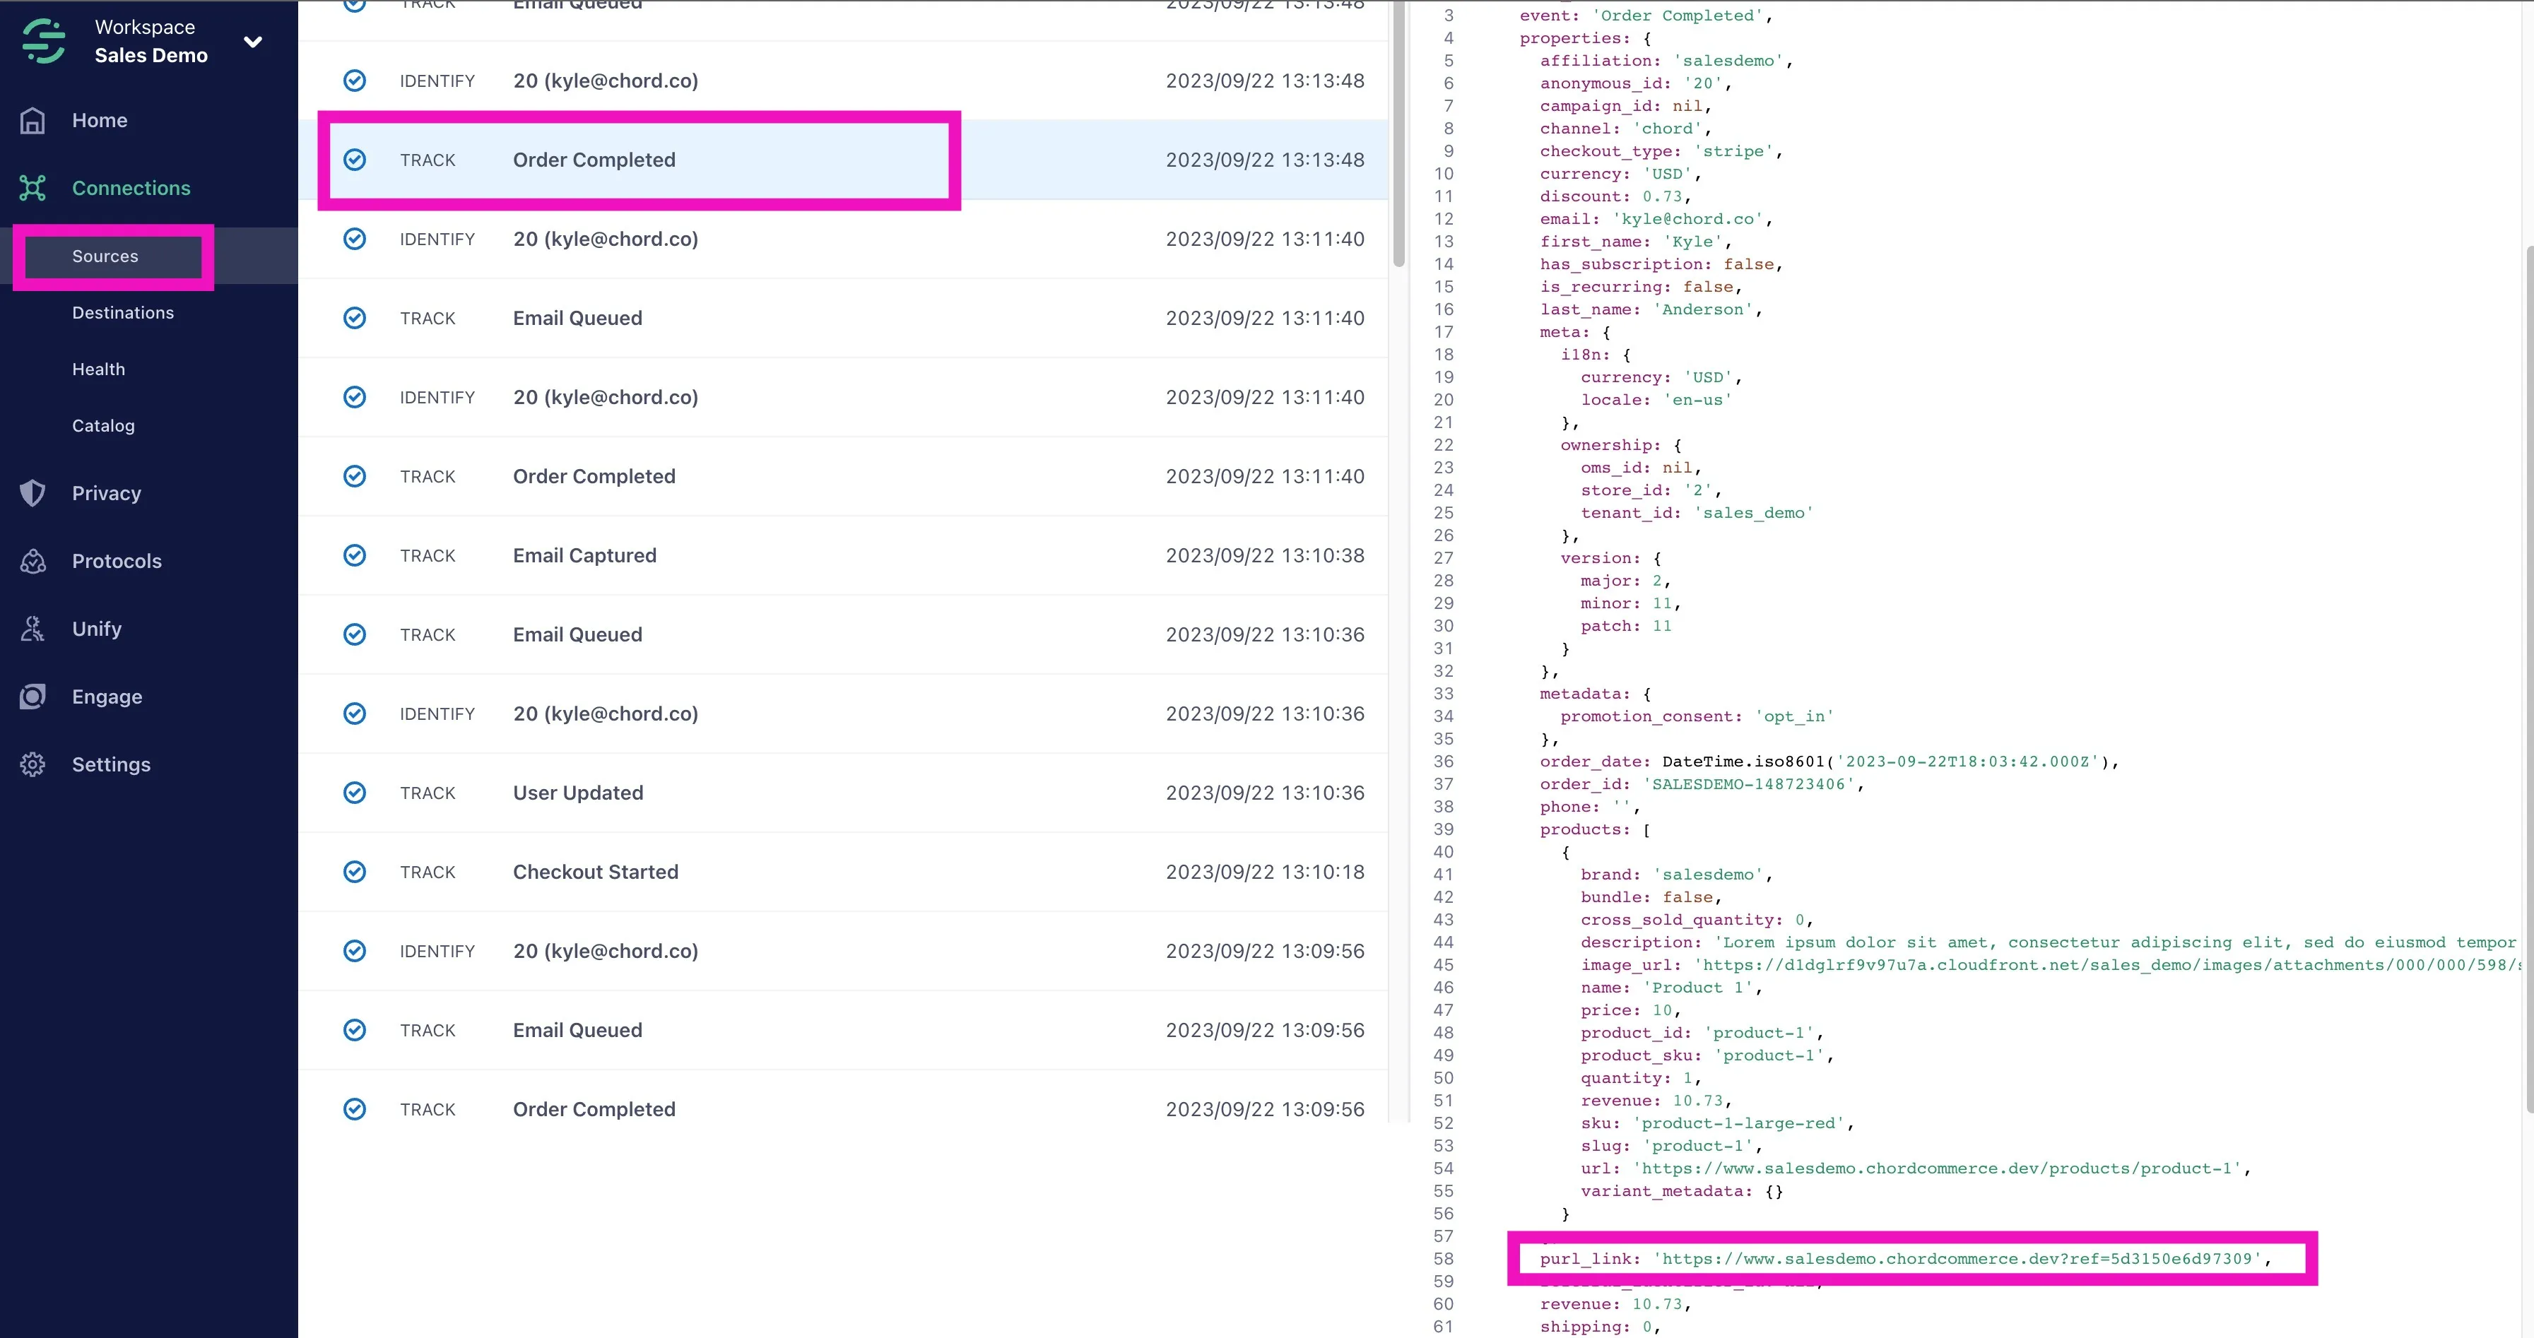The width and height of the screenshot is (2534, 1338).
Task: Select the Protocols menu label
Action: [x=116, y=560]
